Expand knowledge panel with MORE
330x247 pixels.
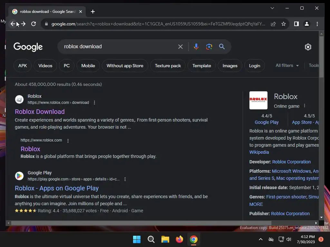tap(256, 204)
